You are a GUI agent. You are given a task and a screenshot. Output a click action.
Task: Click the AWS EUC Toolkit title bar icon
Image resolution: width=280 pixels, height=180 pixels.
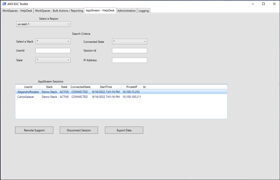coord(4,4)
